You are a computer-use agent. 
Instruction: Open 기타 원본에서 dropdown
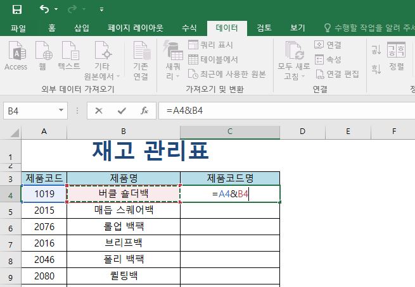[x=102, y=61]
